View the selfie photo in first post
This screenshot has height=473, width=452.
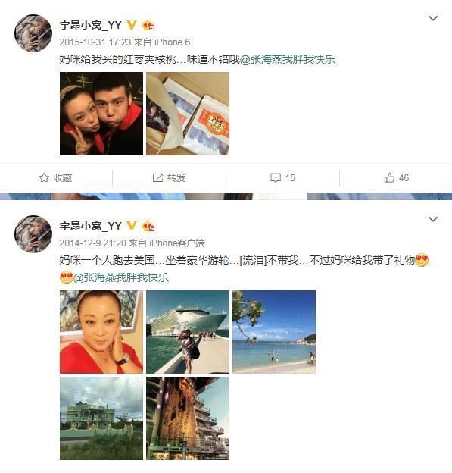101,114
